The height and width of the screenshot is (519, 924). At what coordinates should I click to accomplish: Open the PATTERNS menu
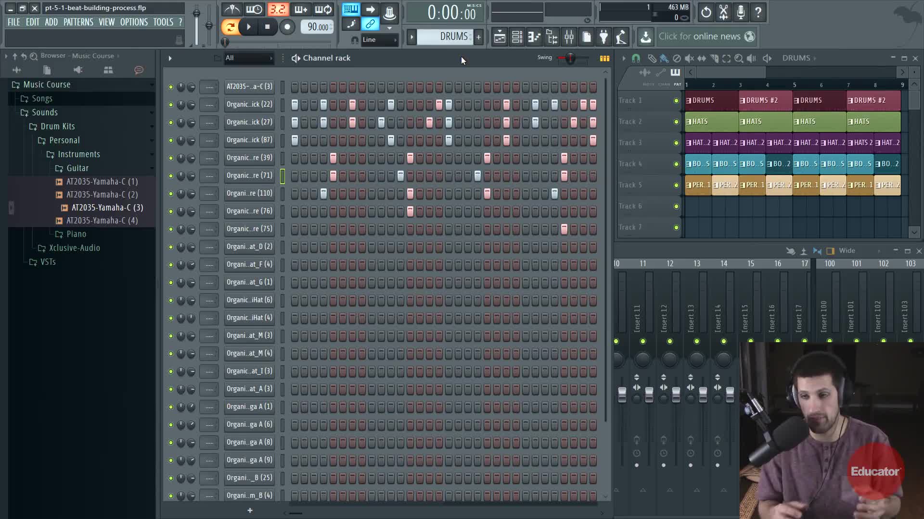pyautogui.click(x=78, y=22)
